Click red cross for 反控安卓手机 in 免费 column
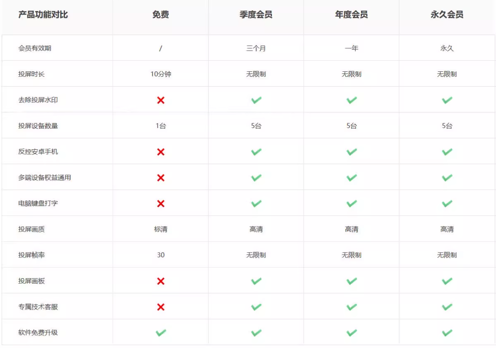Image resolution: width=496 pixels, height=348 pixels. pyautogui.click(x=161, y=152)
